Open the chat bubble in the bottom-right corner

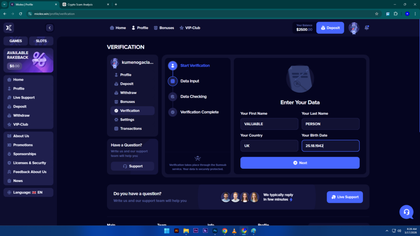click(406, 212)
